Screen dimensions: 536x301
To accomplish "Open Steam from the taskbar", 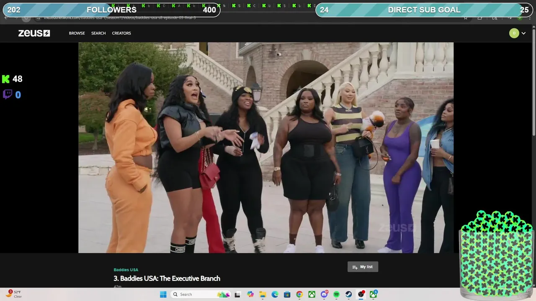I will click(348, 294).
